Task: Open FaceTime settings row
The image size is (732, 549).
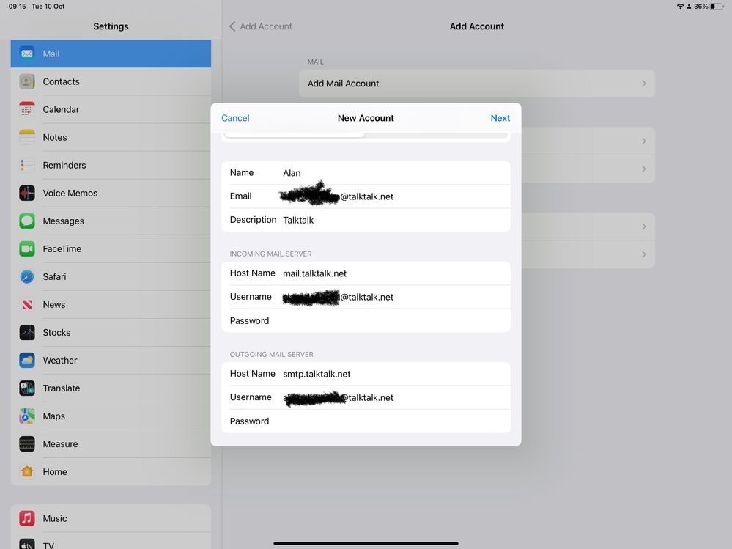Action: (x=111, y=248)
